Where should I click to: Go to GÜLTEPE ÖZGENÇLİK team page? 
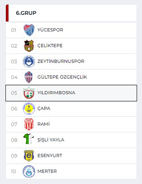coord(62,77)
